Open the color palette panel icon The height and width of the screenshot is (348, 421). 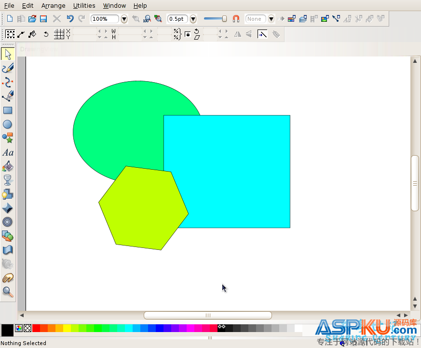click(x=292, y=18)
